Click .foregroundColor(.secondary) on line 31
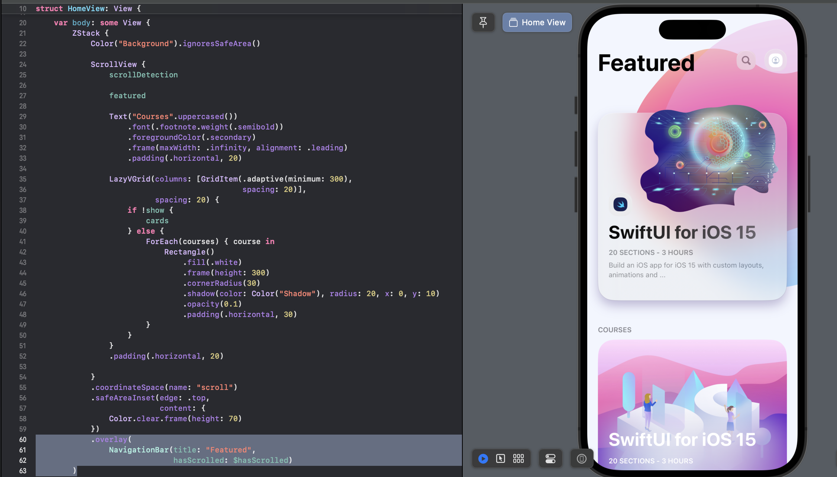 [x=192, y=137]
